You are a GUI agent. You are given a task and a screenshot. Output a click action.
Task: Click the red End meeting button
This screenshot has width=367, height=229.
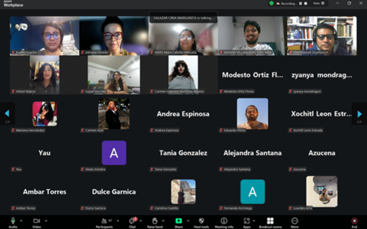tap(354, 221)
